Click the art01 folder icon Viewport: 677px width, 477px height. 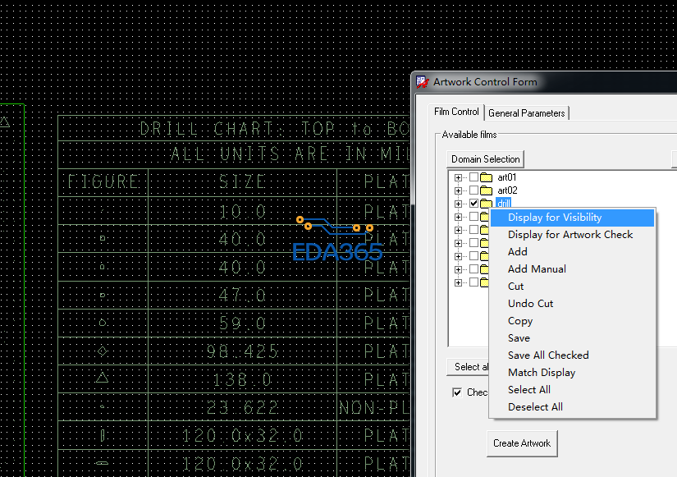tap(486, 177)
